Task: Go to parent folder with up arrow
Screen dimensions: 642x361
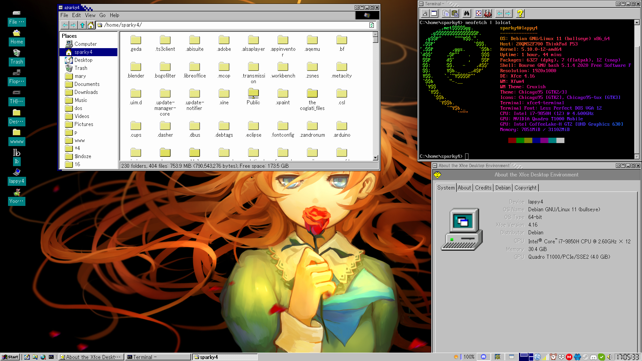Action: point(82,25)
